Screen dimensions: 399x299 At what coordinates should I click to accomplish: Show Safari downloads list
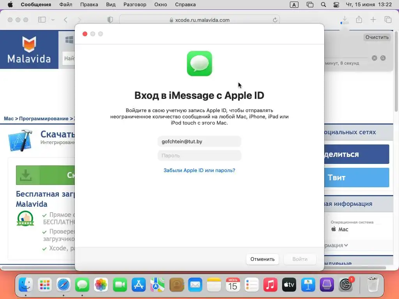point(344,19)
